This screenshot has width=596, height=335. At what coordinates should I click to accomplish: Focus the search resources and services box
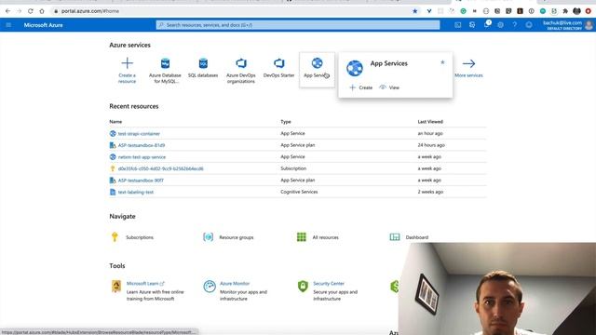pyautogui.click(x=298, y=25)
